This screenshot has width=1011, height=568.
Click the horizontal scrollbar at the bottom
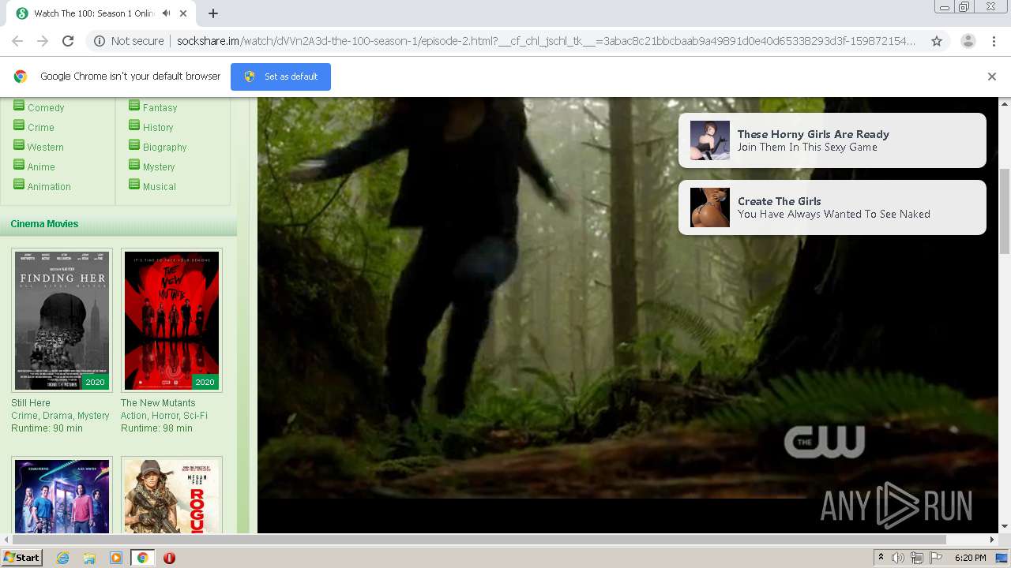pyautogui.click(x=479, y=540)
